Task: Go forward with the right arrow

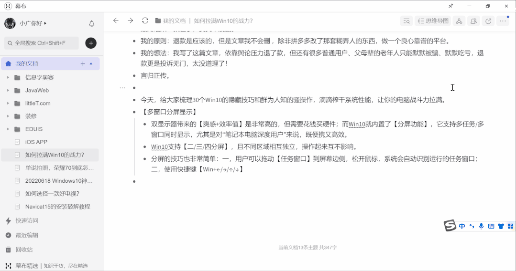Action: (x=131, y=21)
